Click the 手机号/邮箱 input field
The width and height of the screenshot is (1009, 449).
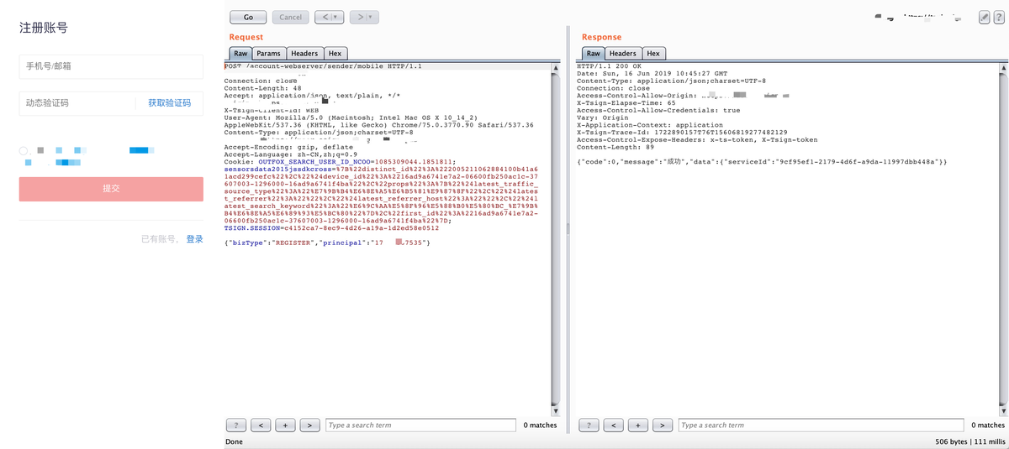tap(111, 66)
